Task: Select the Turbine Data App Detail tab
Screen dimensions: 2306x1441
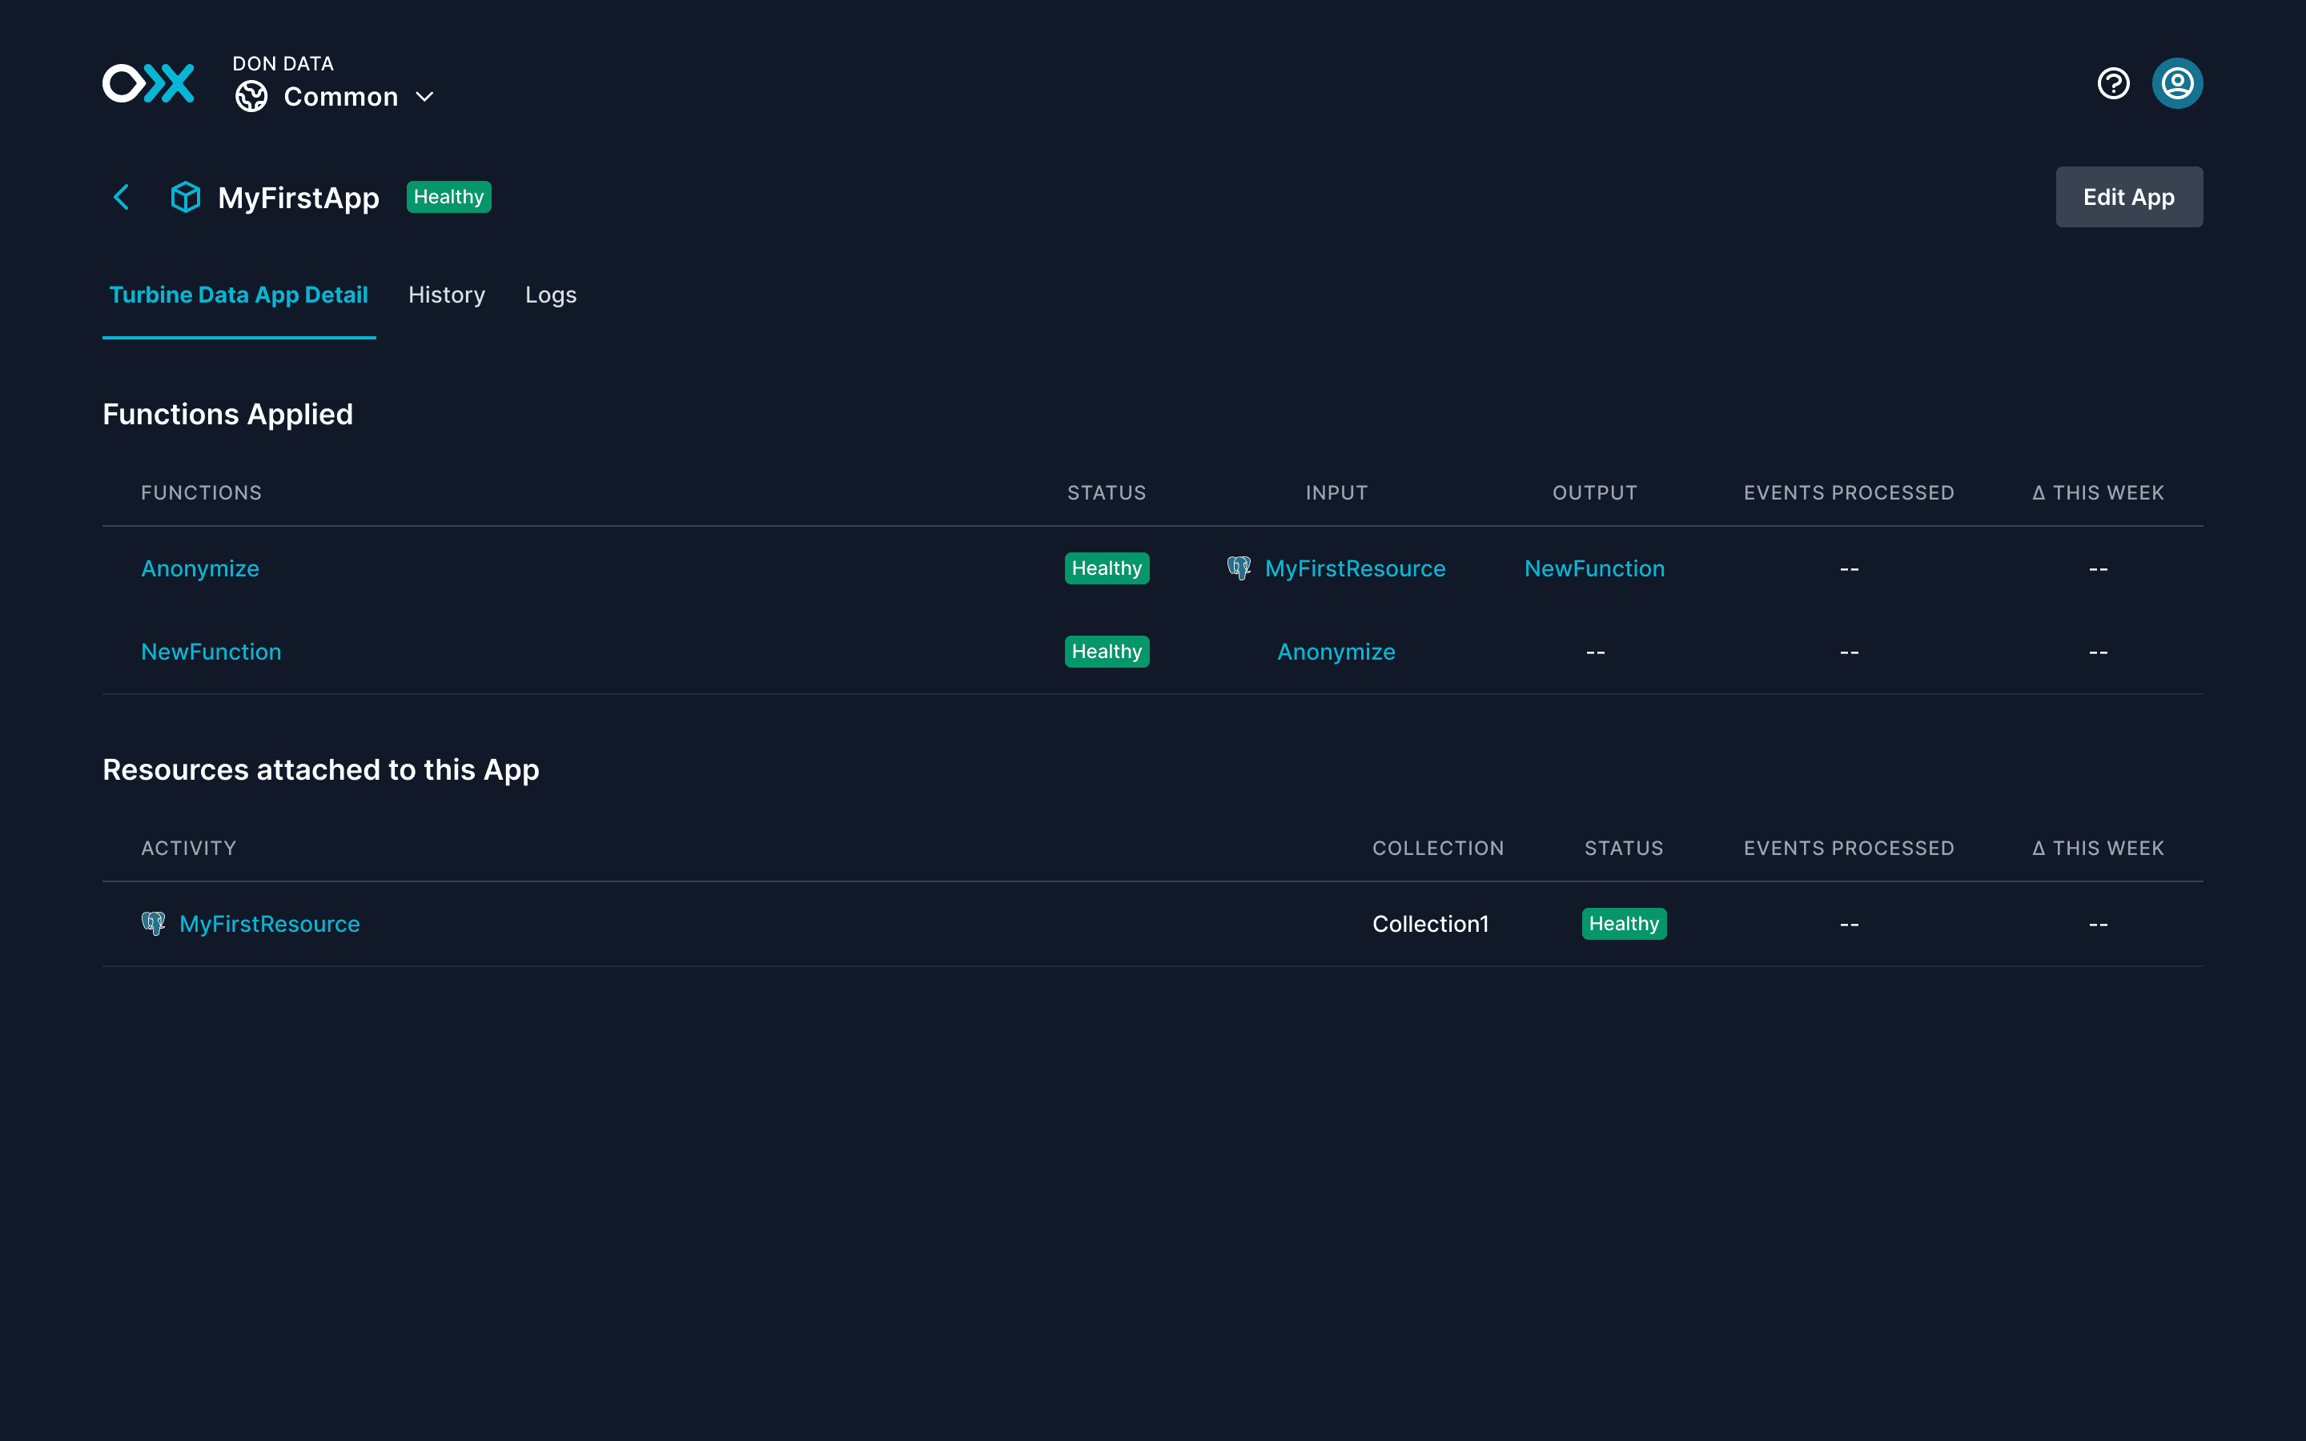Action: 239,295
